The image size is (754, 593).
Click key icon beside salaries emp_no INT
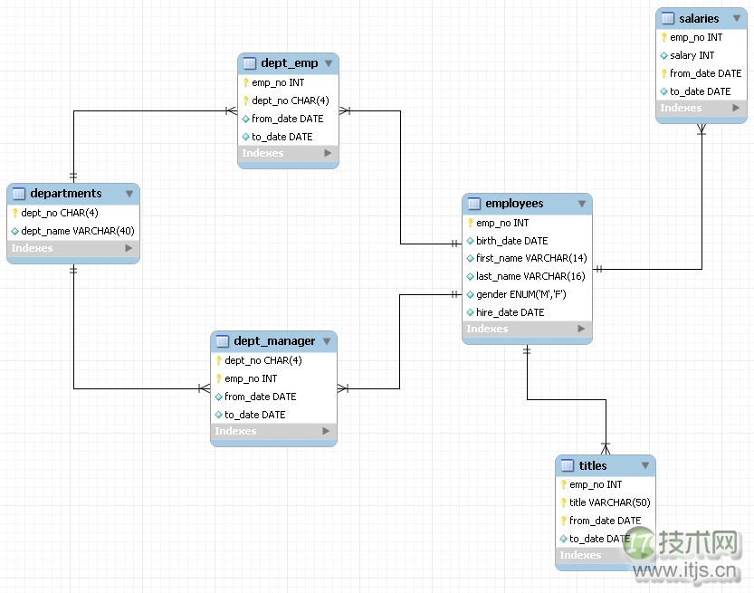click(664, 37)
